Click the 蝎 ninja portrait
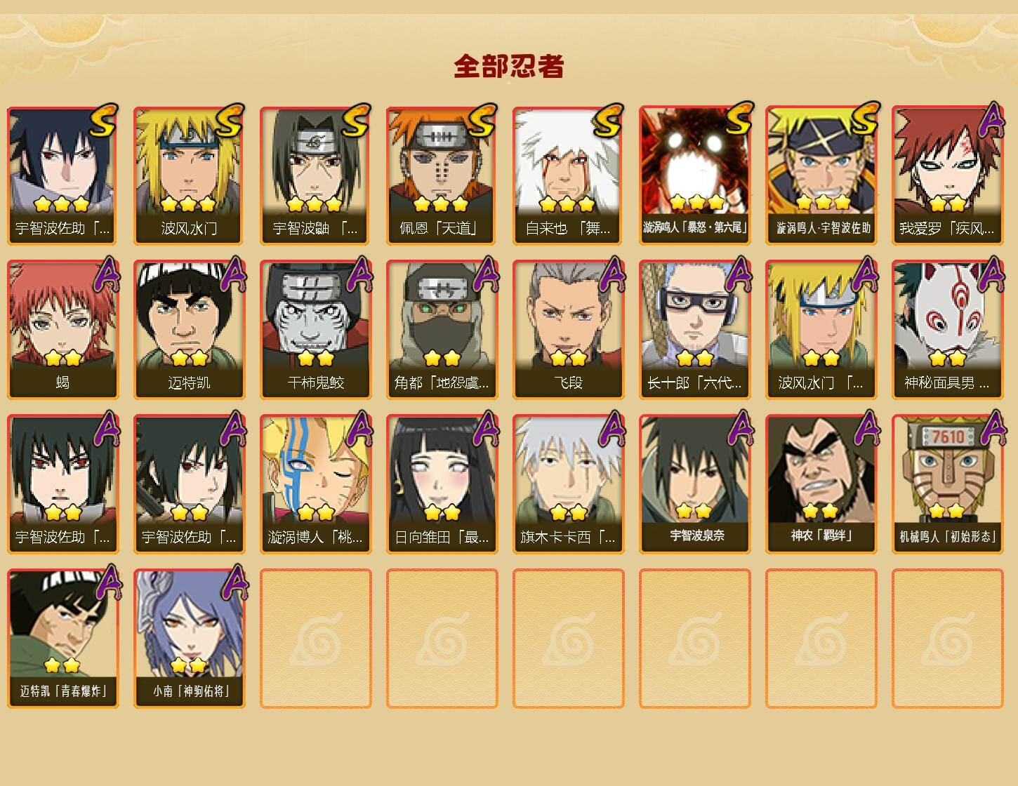 [x=63, y=330]
